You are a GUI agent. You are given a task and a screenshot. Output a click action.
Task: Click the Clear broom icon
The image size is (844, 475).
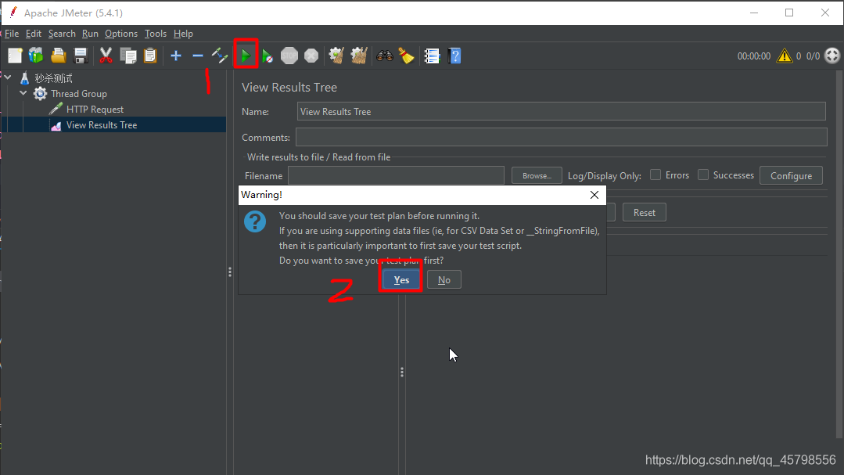[x=337, y=56]
